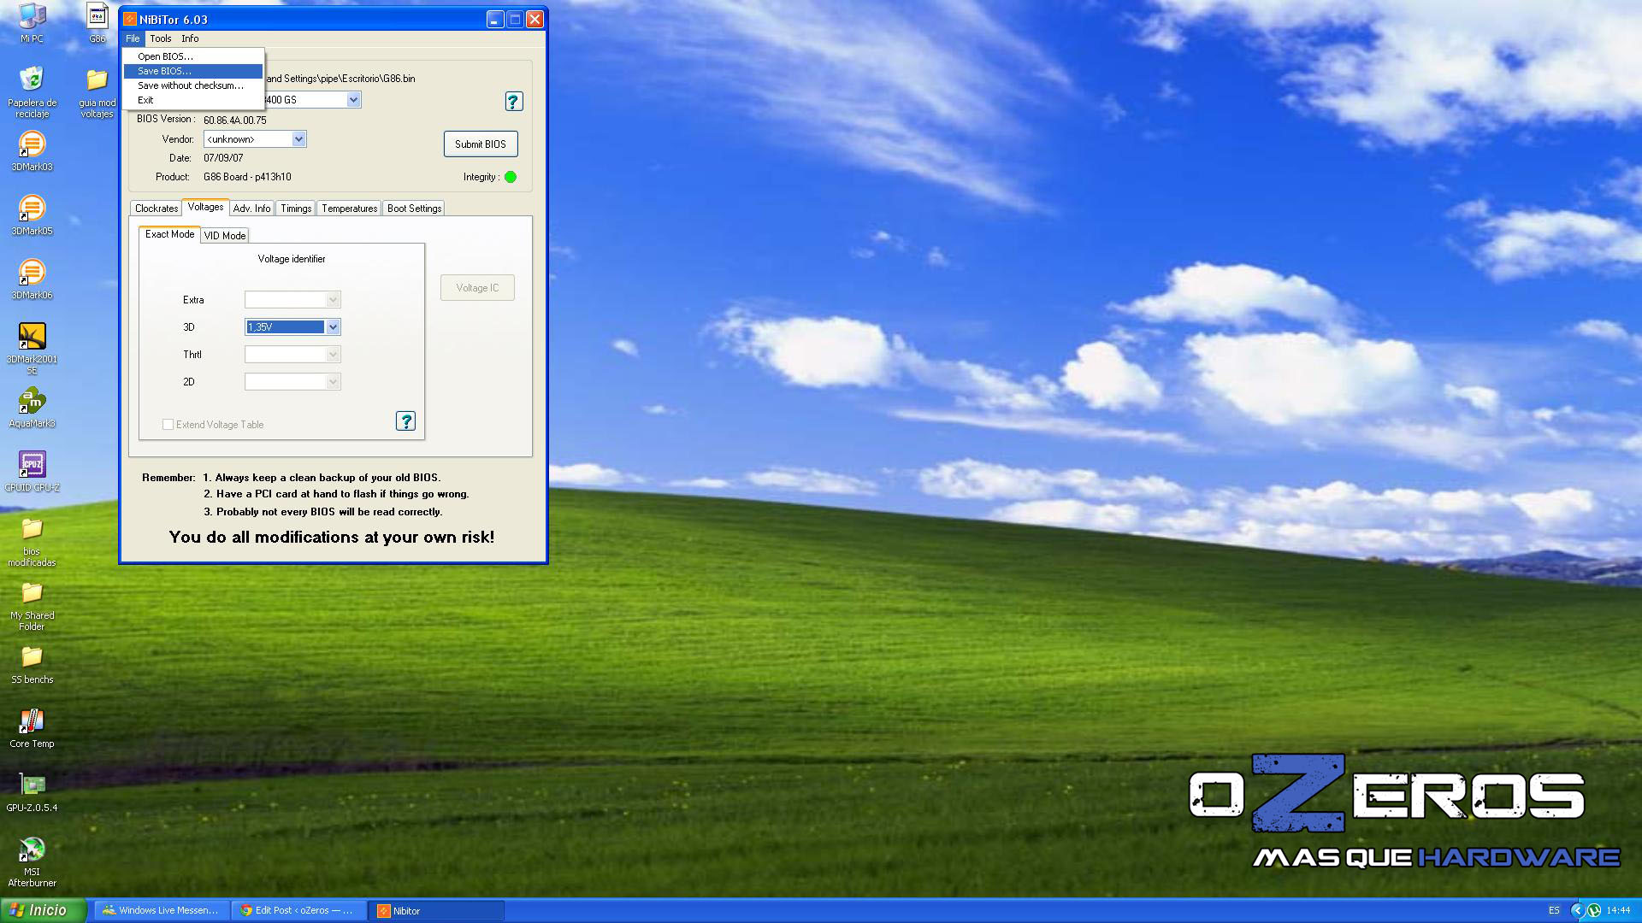
Task: Click the product text G86 Board - p413h10
Action: click(x=247, y=177)
